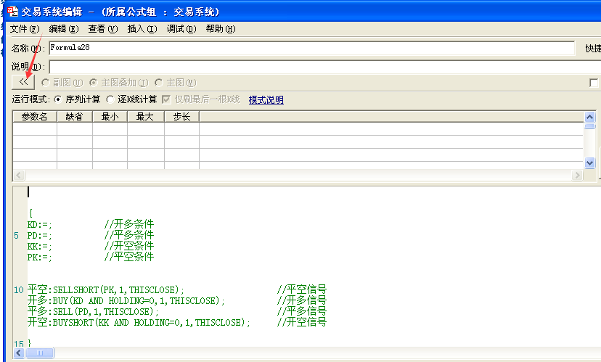Click the 开空:BUYSHORT(KK AND HOLDING=0 line
Image resolution: width=601 pixels, height=362 pixels.
tap(139, 322)
